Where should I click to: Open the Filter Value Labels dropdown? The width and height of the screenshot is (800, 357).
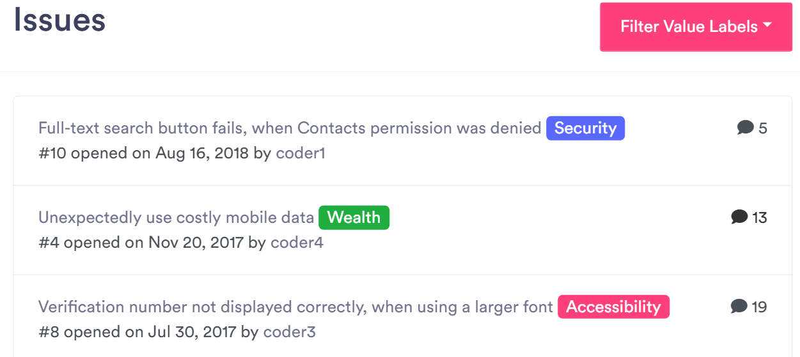695,27
